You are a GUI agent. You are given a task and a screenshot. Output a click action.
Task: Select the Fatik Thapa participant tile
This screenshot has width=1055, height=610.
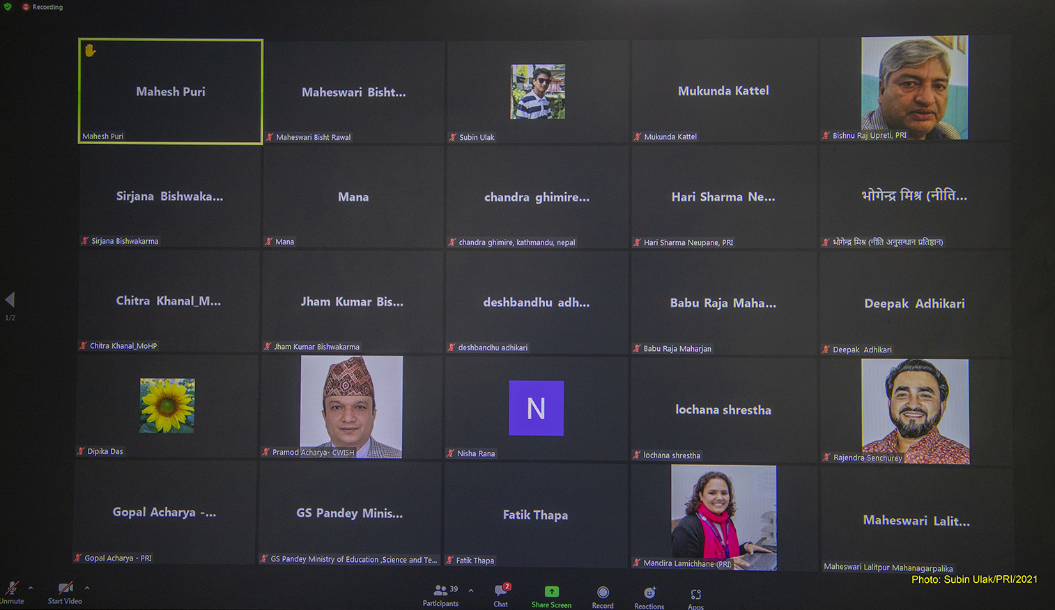(x=535, y=515)
